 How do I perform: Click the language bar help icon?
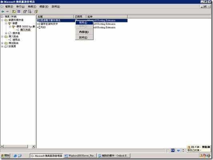(179, 150)
